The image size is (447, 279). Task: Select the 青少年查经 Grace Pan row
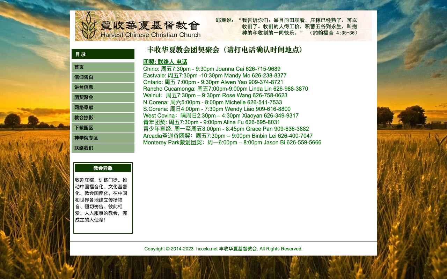click(226, 129)
